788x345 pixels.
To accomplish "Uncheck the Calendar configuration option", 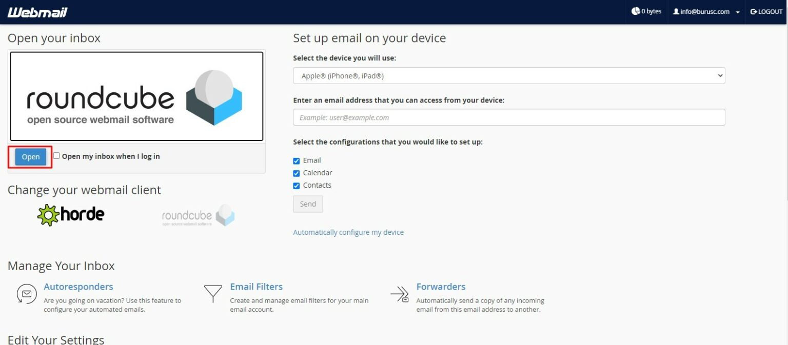I will pyautogui.click(x=296, y=173).
